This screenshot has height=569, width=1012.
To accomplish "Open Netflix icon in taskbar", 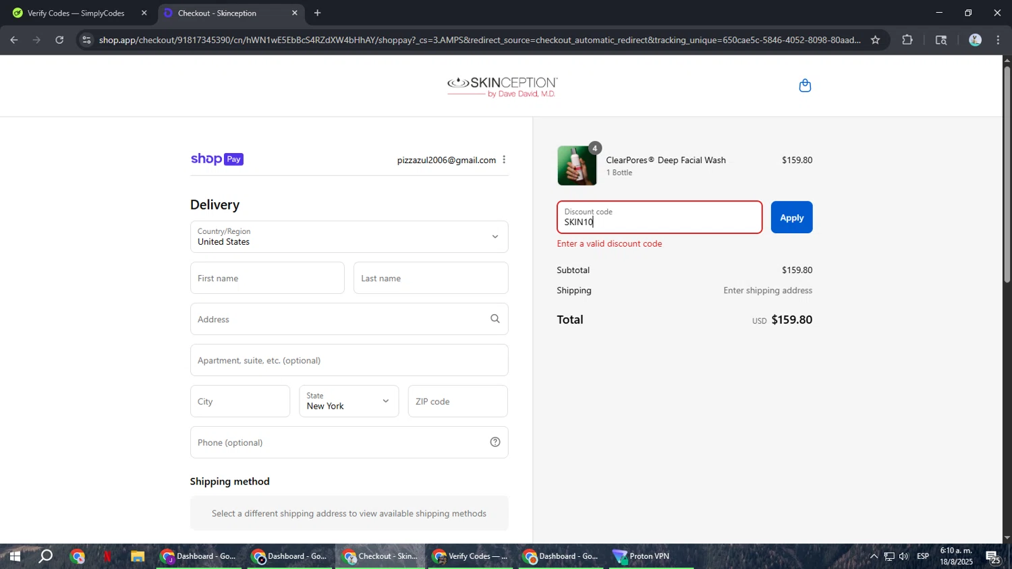I will click(x=107, y=556).
